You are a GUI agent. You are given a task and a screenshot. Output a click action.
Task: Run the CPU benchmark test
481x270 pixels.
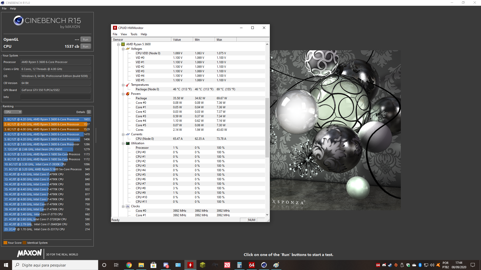click(x=86, y=46)
